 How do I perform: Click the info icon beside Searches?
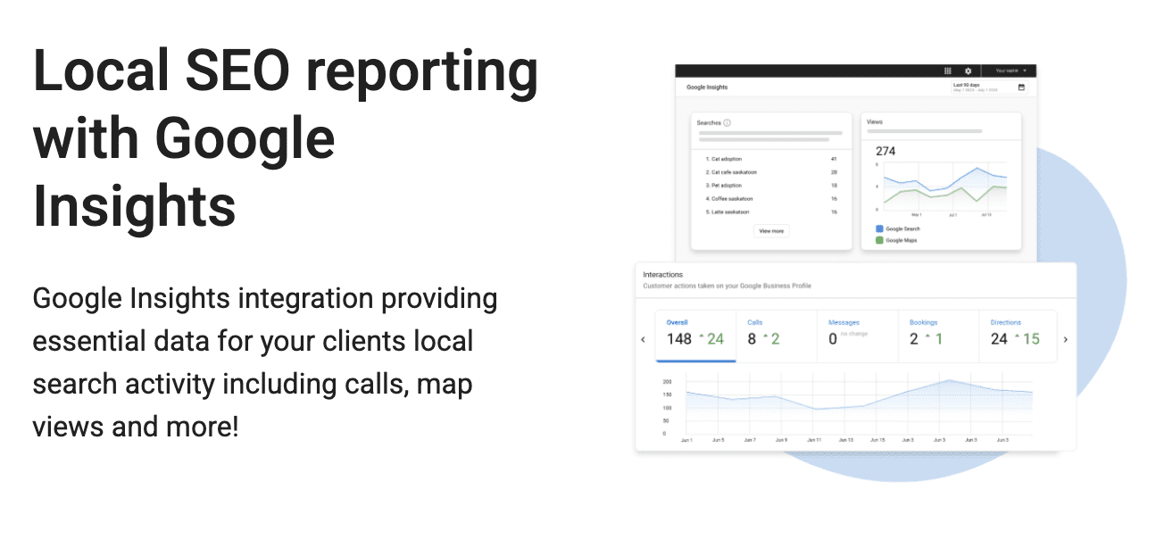[727, 123]
